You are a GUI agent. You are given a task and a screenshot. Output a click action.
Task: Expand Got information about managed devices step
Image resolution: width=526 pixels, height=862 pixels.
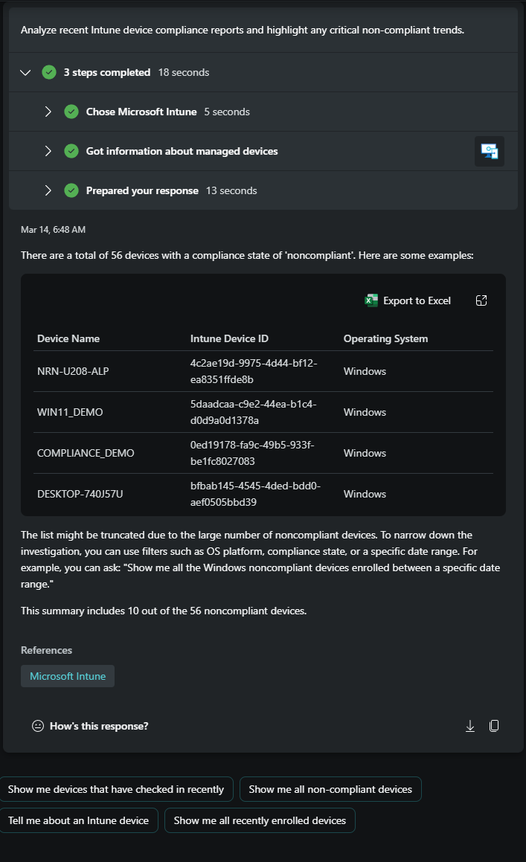48,151
